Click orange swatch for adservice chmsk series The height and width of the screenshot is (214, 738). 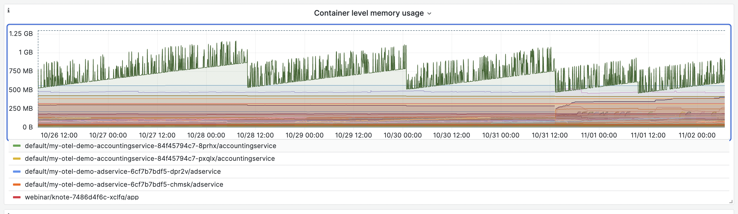point(17,184)
